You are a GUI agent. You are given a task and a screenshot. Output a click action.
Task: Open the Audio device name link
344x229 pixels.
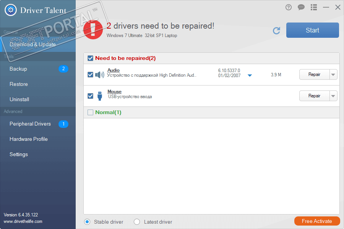coord(114,70)
